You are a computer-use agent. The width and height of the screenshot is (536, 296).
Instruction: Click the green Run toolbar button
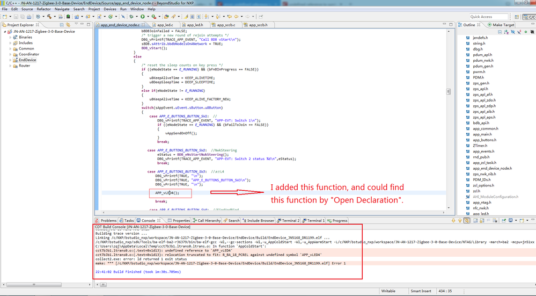coord(143,17)
